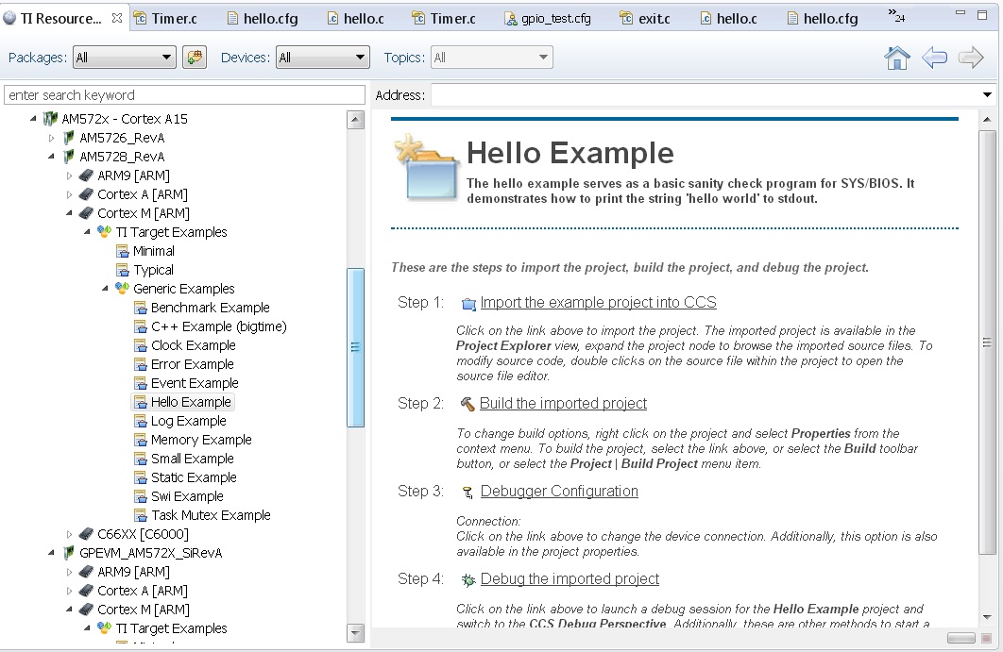Viewport: 1003px width, 652px height.
Task: Click the icon next to Benchmark Example
Action: click(x=140, y=308)
